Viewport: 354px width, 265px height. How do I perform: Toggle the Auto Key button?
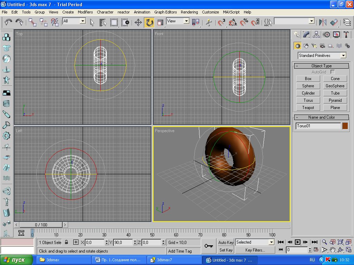tap(225, 243)
